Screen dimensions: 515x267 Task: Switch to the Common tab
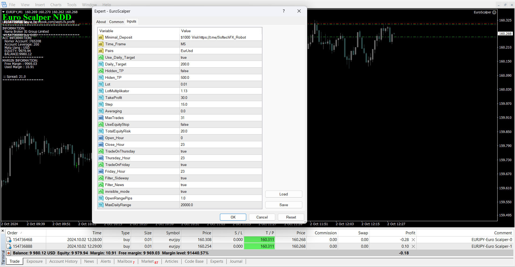[116, 22]
